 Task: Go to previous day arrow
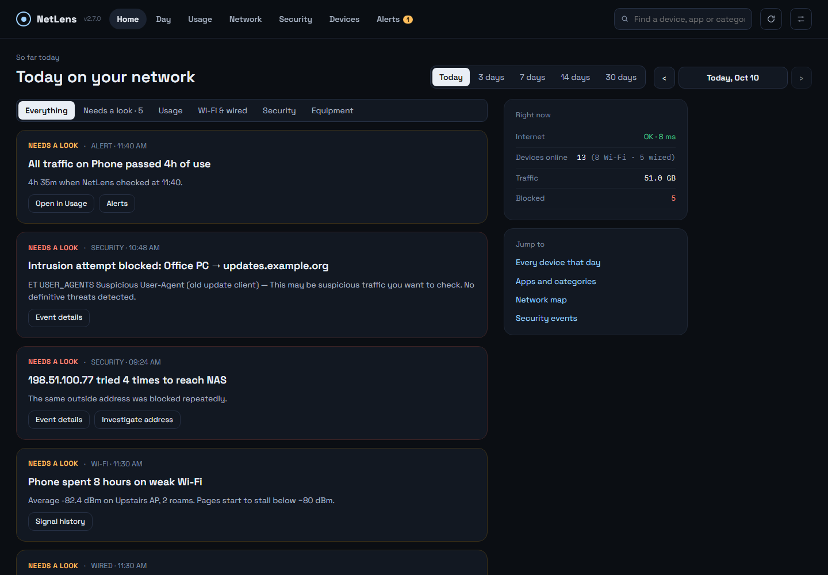pyautogui.click(x=664, y=78)
